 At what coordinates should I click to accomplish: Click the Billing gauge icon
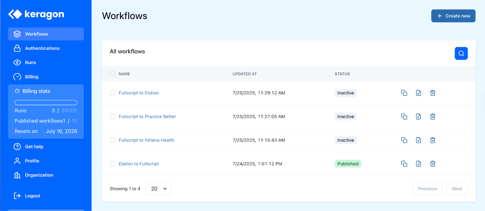[17, 76]
